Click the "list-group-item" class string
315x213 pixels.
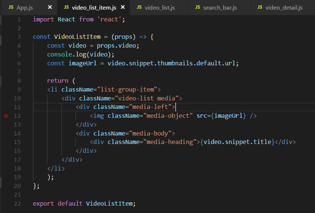click(127, 89)
